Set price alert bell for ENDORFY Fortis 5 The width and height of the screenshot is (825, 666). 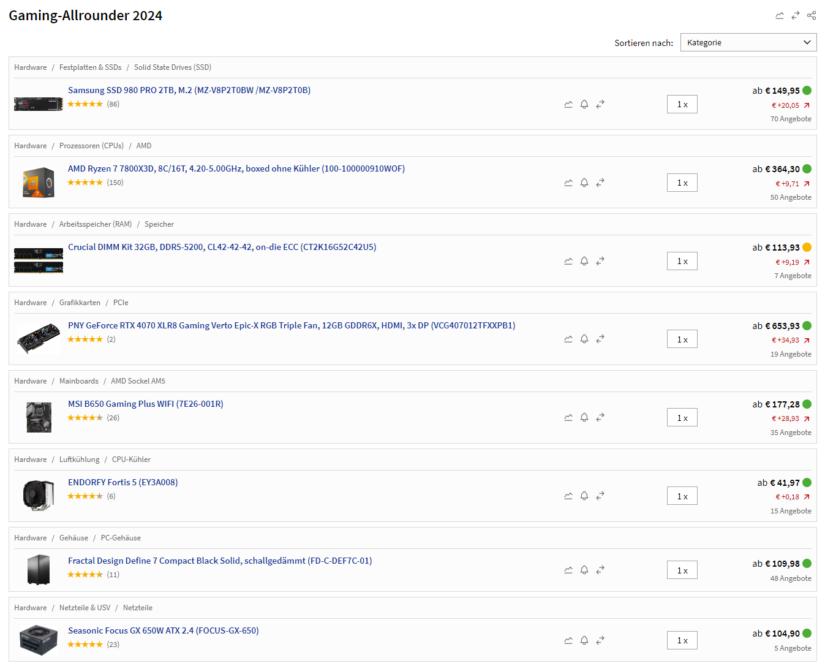point(584,496)
